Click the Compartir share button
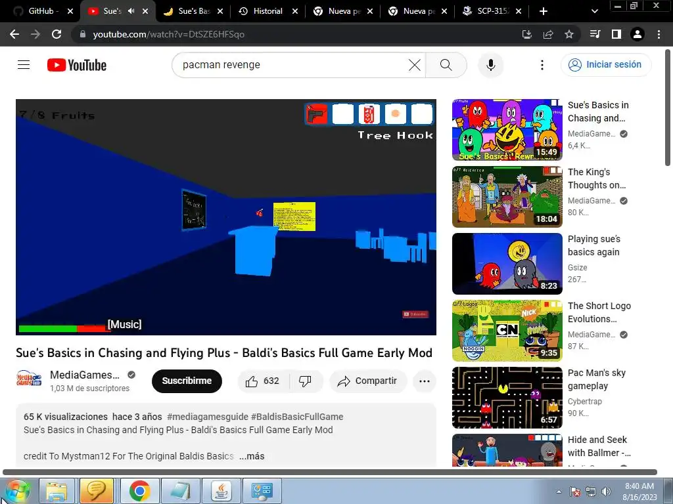 pyautogui.click(x=368, y=381)
